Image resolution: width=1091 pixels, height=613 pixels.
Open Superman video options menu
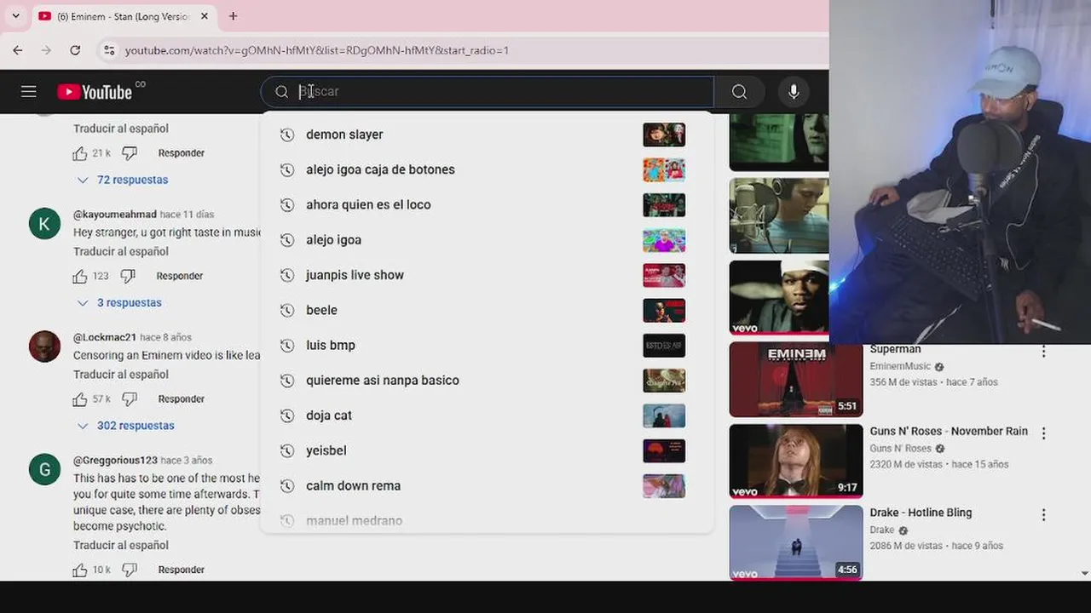pos(1043,351)
